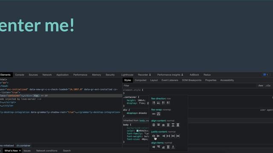Set align-content to flex-start icon
This screenshot has width=273, height=153.
click(x=158, y=125)
